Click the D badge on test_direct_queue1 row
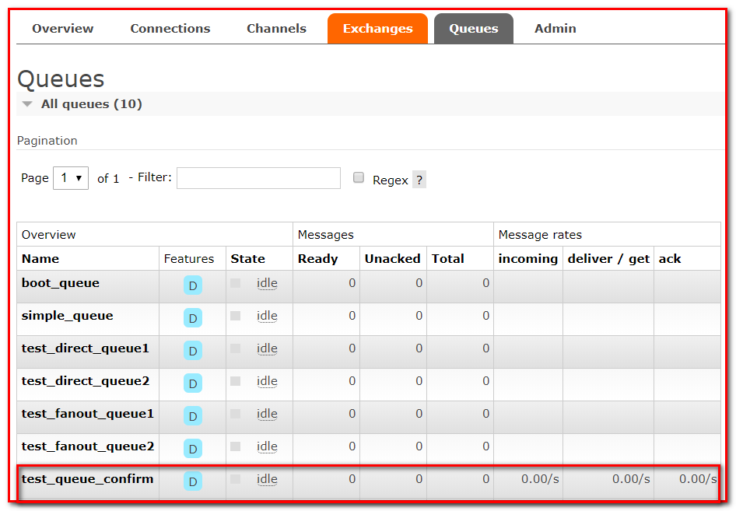Screen dimensions: 736x511 coord(193,351)
